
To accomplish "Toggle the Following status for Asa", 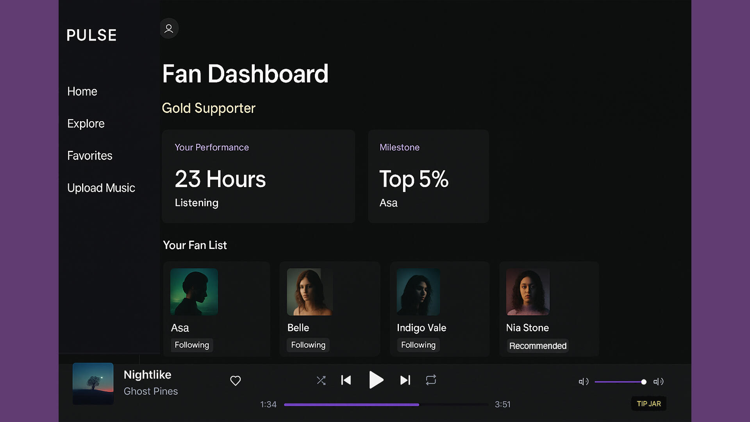I will (x=192, y=345).
